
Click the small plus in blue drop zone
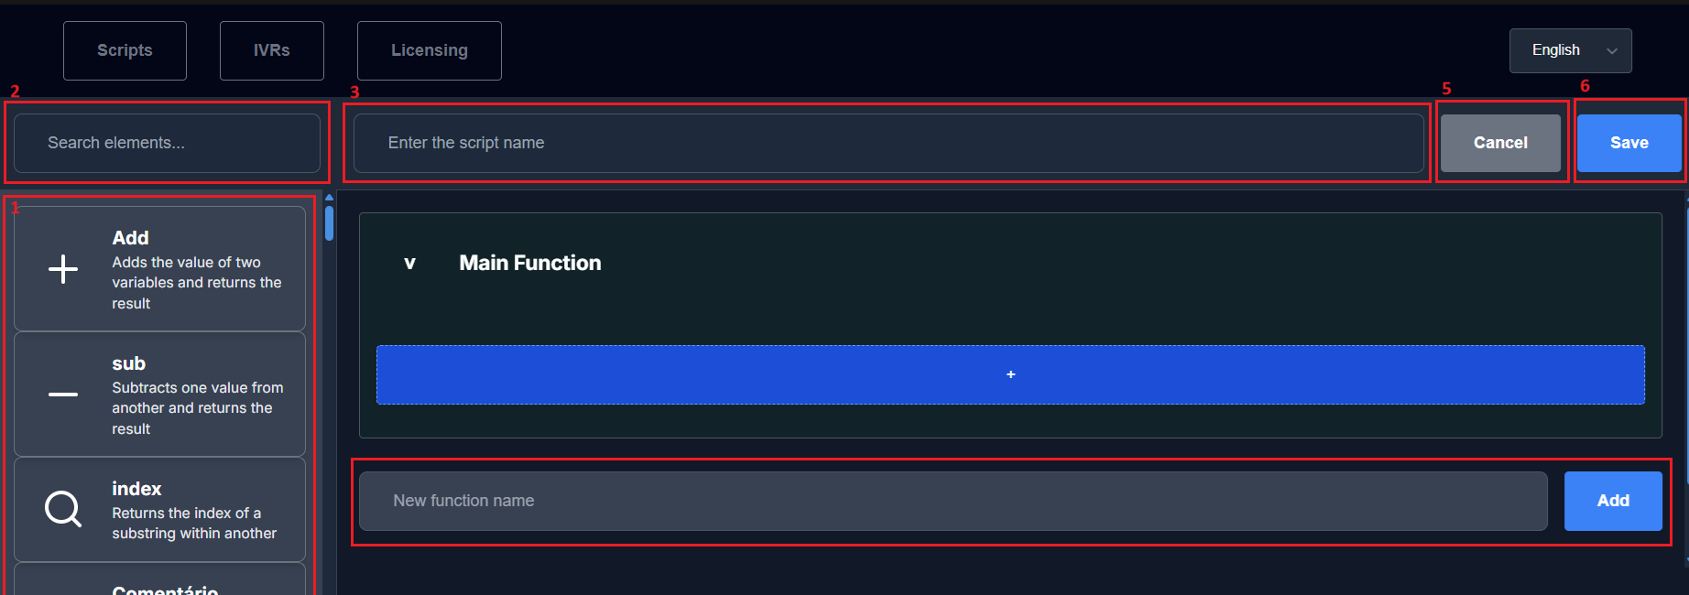[1011, 374]
